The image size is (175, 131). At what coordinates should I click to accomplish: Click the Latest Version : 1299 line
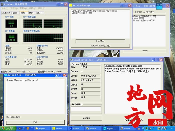coord(81,13)
